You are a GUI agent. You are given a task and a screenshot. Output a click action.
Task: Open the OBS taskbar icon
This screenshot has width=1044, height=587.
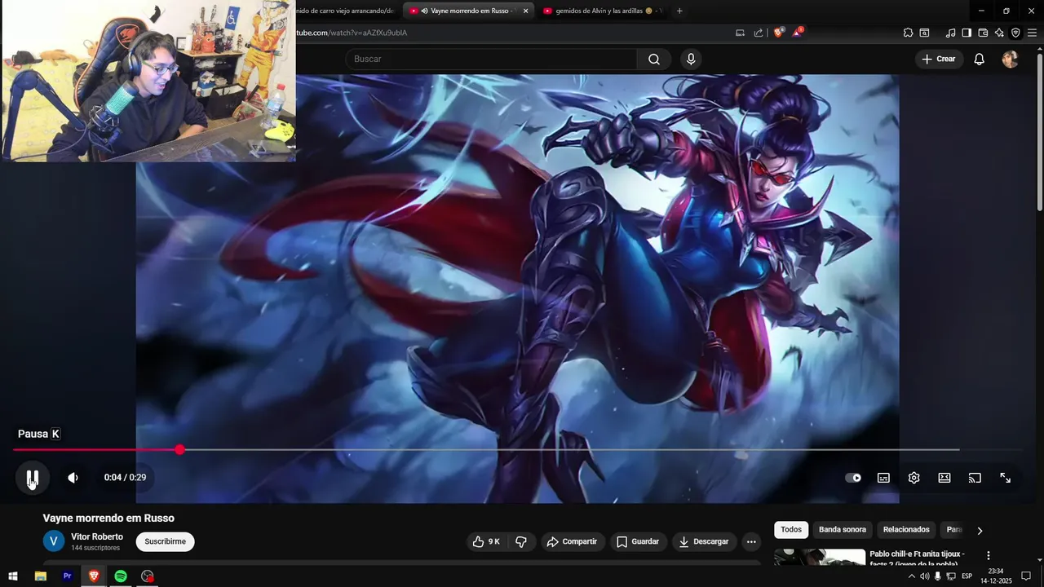tap(148, 576)
